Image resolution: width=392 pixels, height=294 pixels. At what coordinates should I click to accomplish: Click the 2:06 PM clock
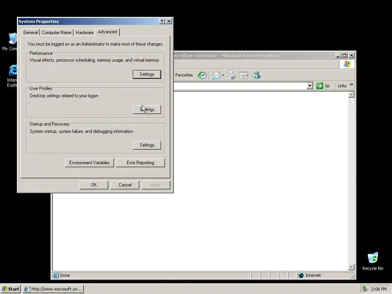point(379,289)
